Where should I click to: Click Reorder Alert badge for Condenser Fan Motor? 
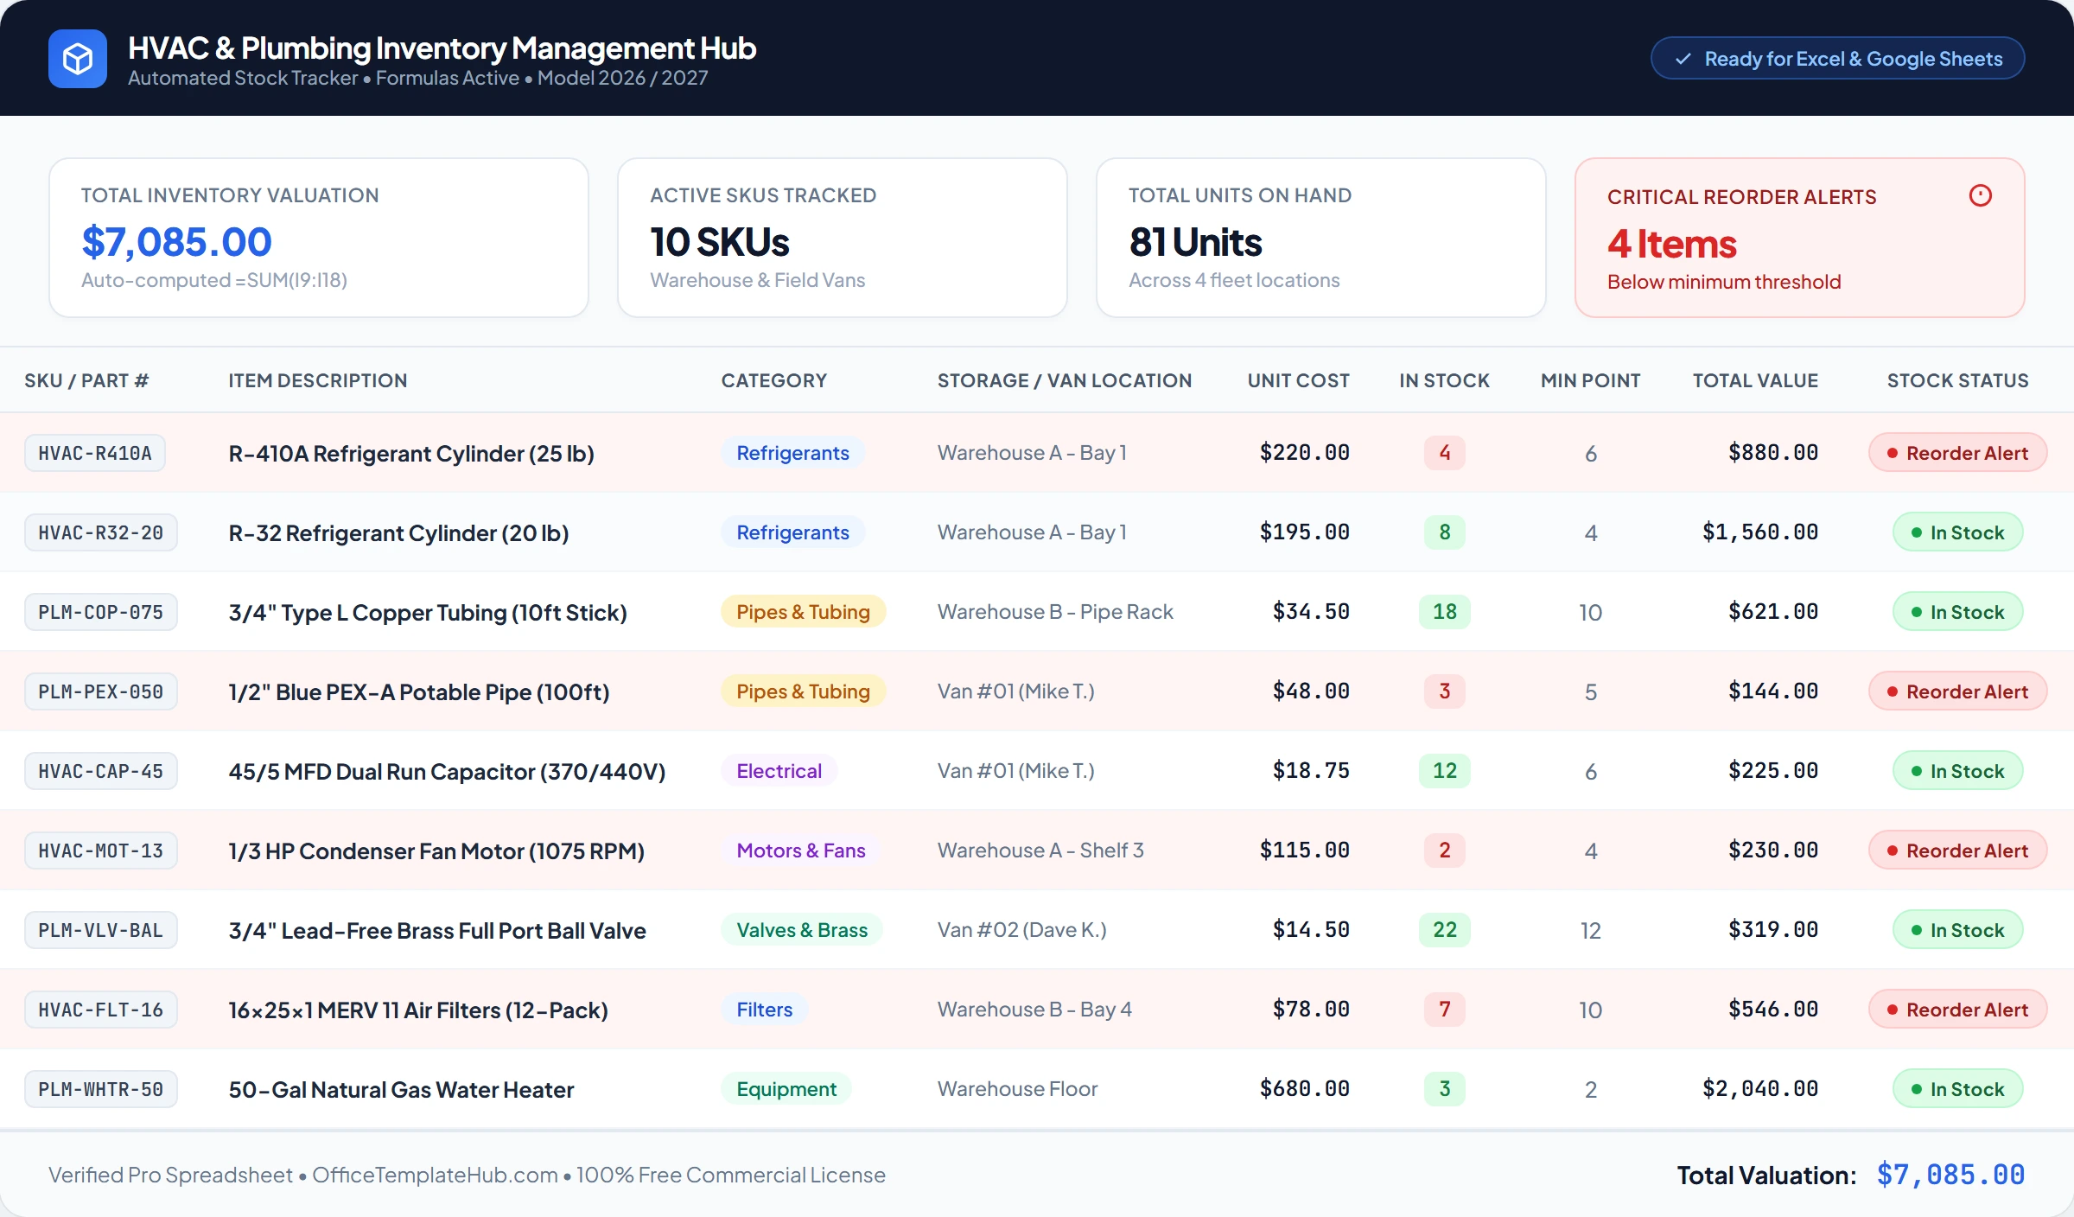(1957, 851)
